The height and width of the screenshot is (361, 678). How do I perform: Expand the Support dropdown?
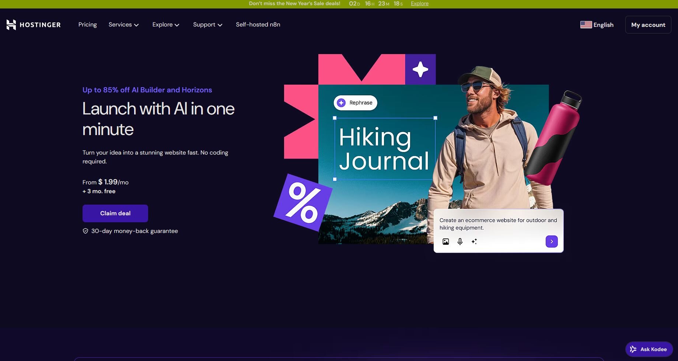click(208, 25)
